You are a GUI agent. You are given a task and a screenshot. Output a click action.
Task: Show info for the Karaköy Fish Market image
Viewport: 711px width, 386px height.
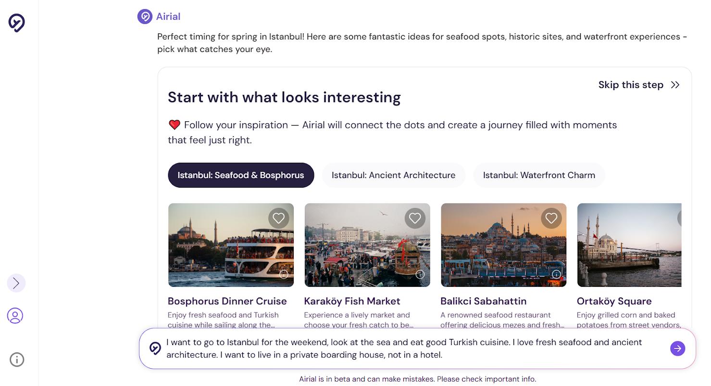coord(420,275)
